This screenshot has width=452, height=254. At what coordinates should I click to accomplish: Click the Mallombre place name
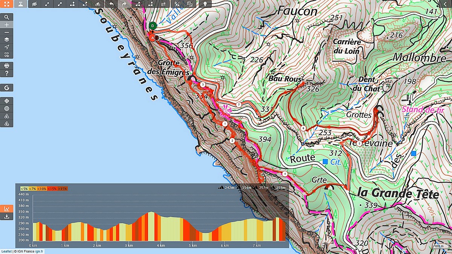point(419,58)
